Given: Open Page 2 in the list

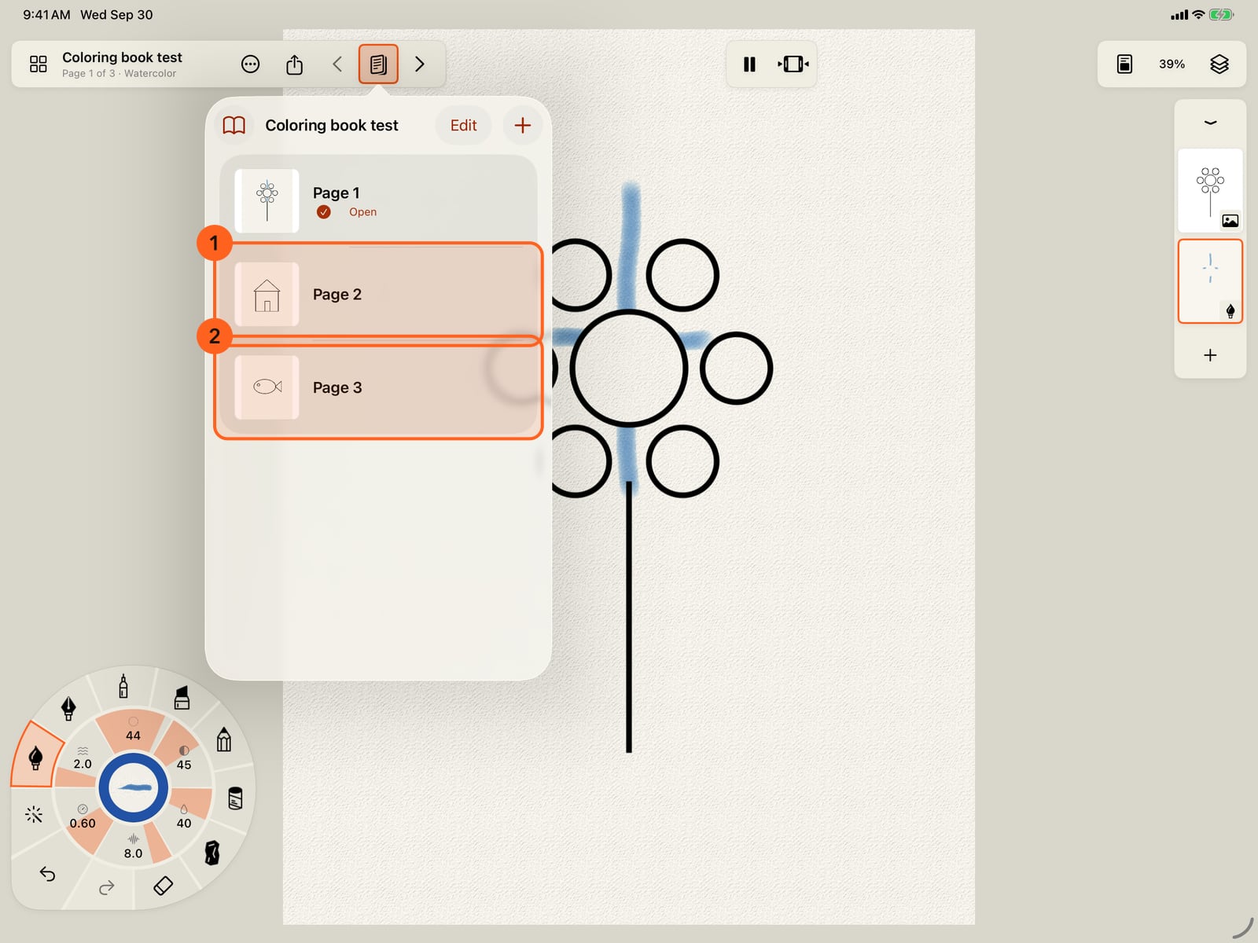Looking at the screenshot, I should tap(378, 294).
